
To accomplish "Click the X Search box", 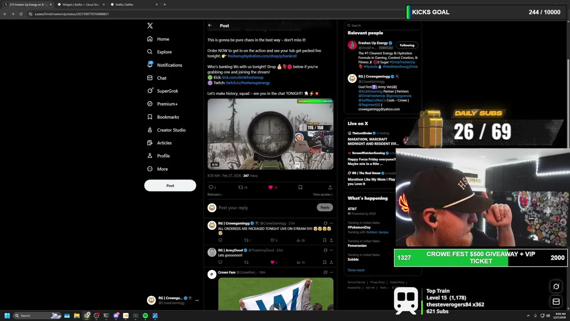I will pyautogui.click(x=383, y=25).
